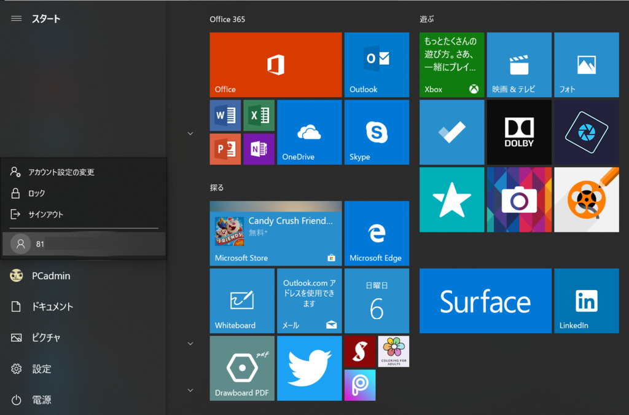The width and height of the screenshot is (629, 415).
Task: Open ドキュメント from the Start sidebar
Action: [83, 307]
